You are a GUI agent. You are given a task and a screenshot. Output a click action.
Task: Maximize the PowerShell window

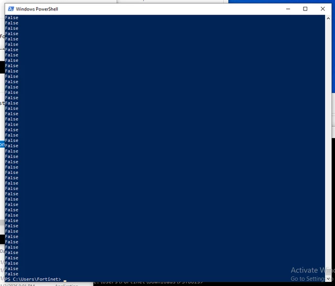305,9
